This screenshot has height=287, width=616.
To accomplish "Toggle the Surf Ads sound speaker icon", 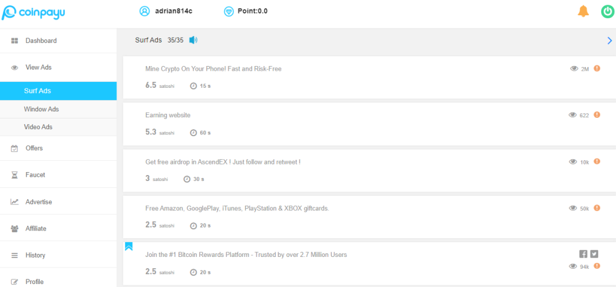I will pos(193,40).
